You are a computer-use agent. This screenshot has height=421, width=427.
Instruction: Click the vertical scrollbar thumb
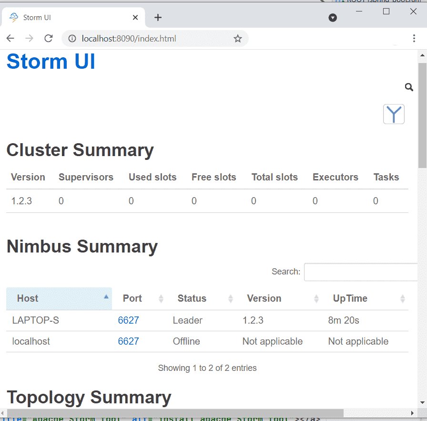(422, 116)
